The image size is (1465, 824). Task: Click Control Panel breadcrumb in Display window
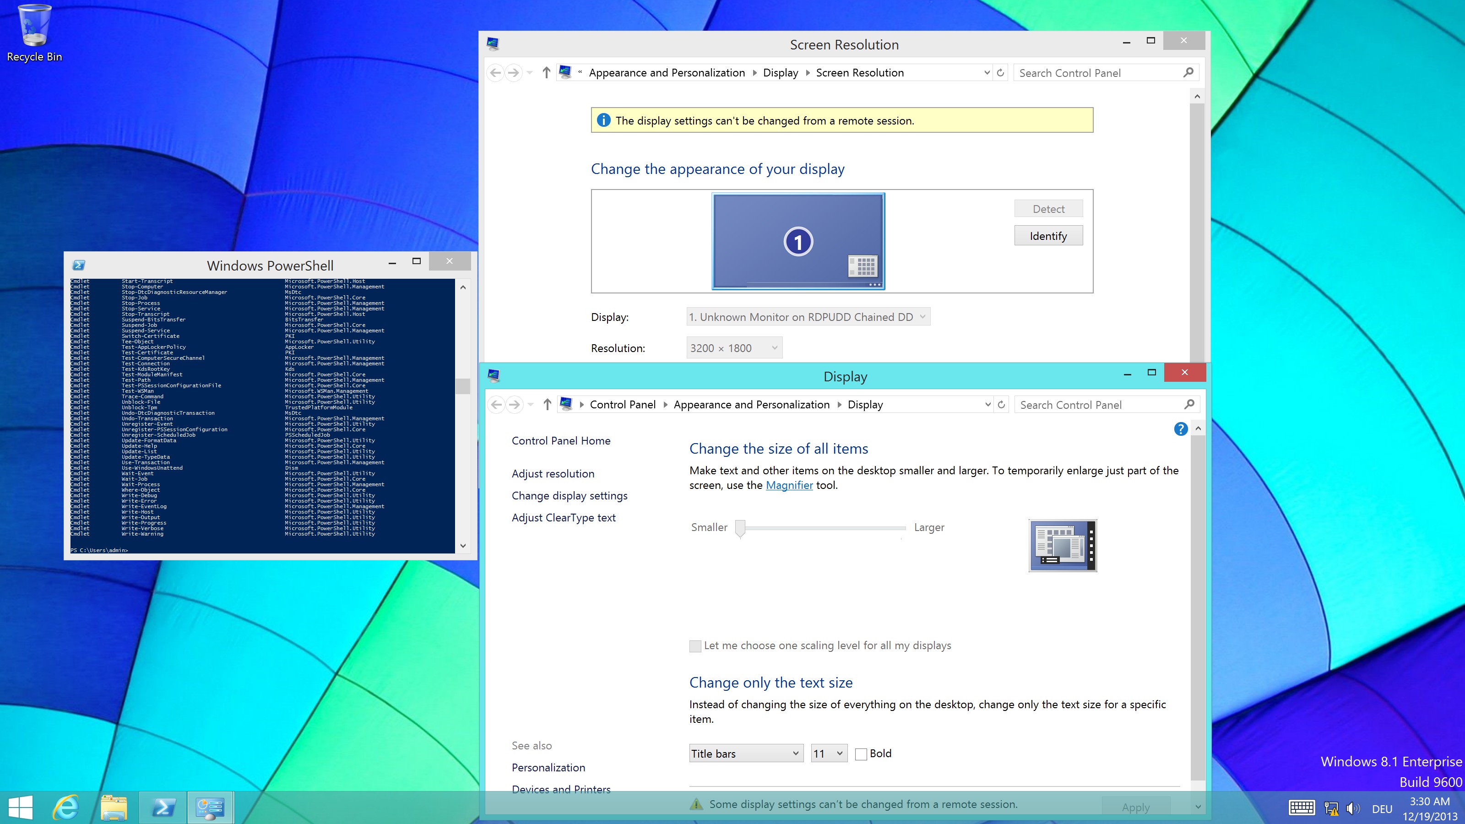[623, 404]
